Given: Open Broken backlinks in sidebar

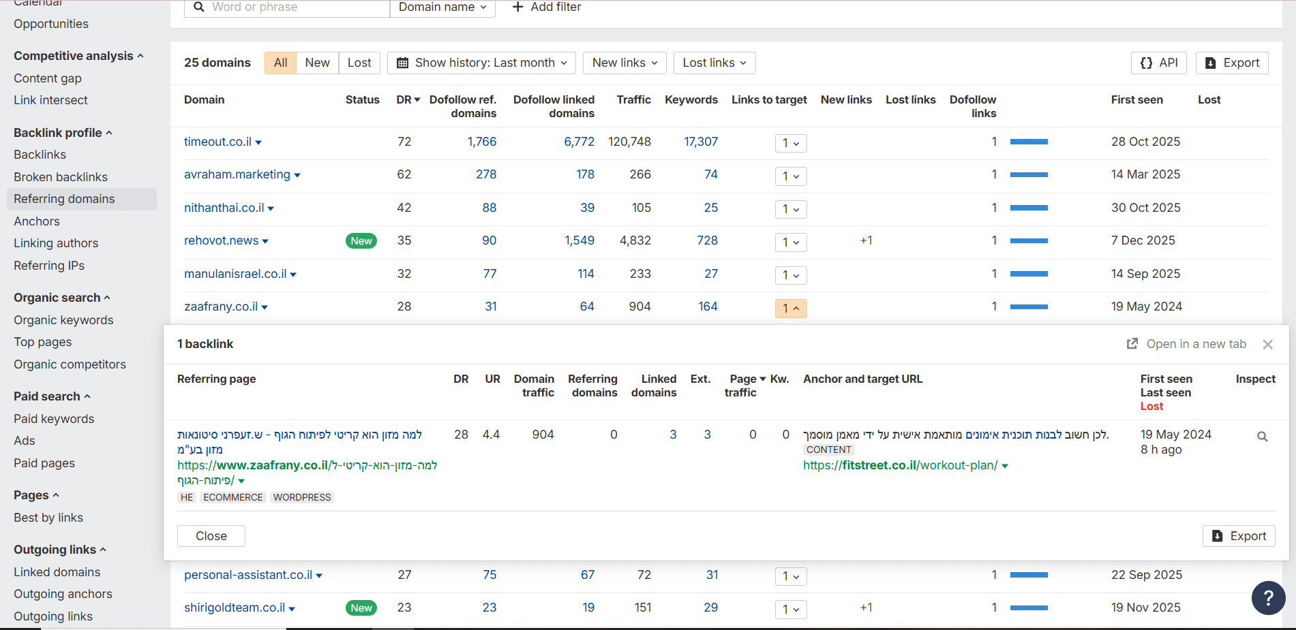Looking at the screenshot, I should 61,177.
